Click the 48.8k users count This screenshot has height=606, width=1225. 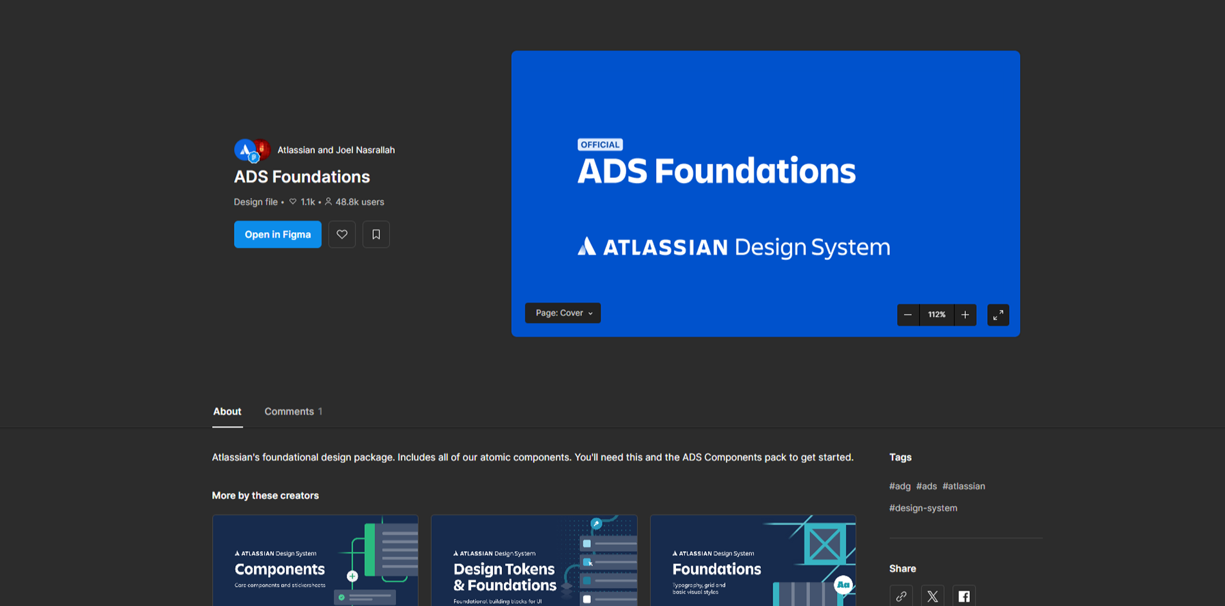point(354,202)
